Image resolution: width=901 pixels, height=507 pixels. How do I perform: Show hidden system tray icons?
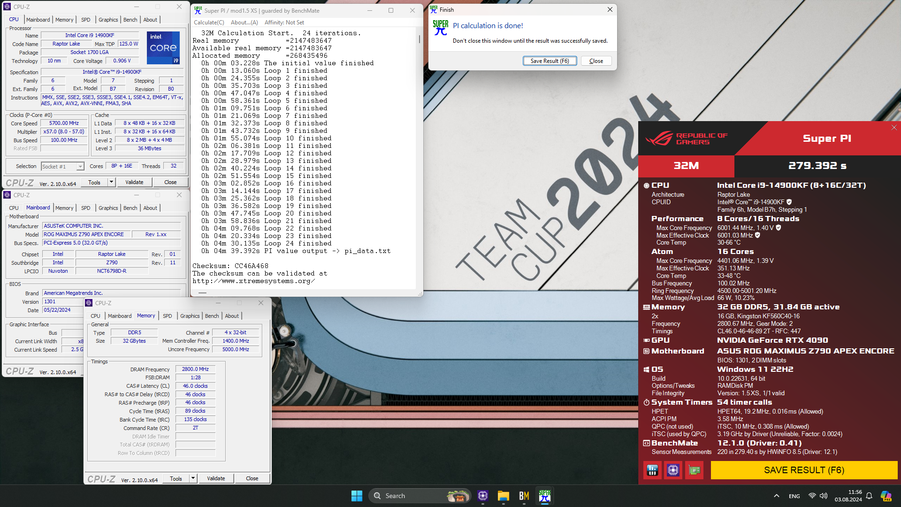coord(777,496)
